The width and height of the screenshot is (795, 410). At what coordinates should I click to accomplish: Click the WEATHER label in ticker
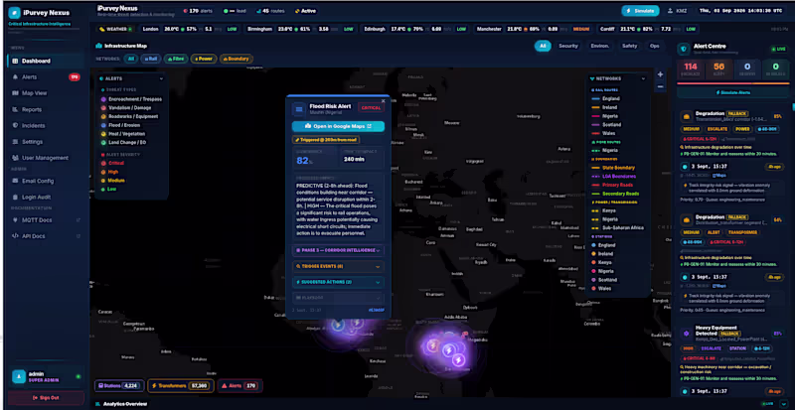pyautogui.click(x=115, y=30)
